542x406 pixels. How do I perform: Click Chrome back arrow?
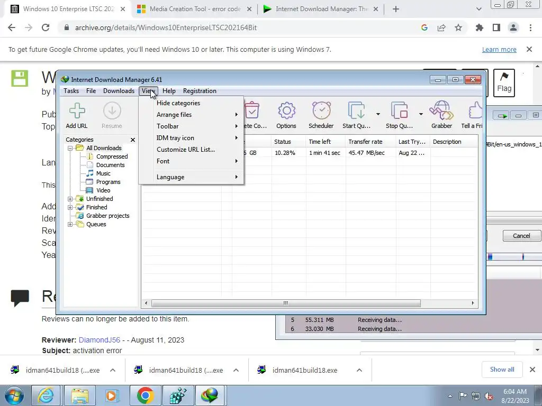pos(12,27)
